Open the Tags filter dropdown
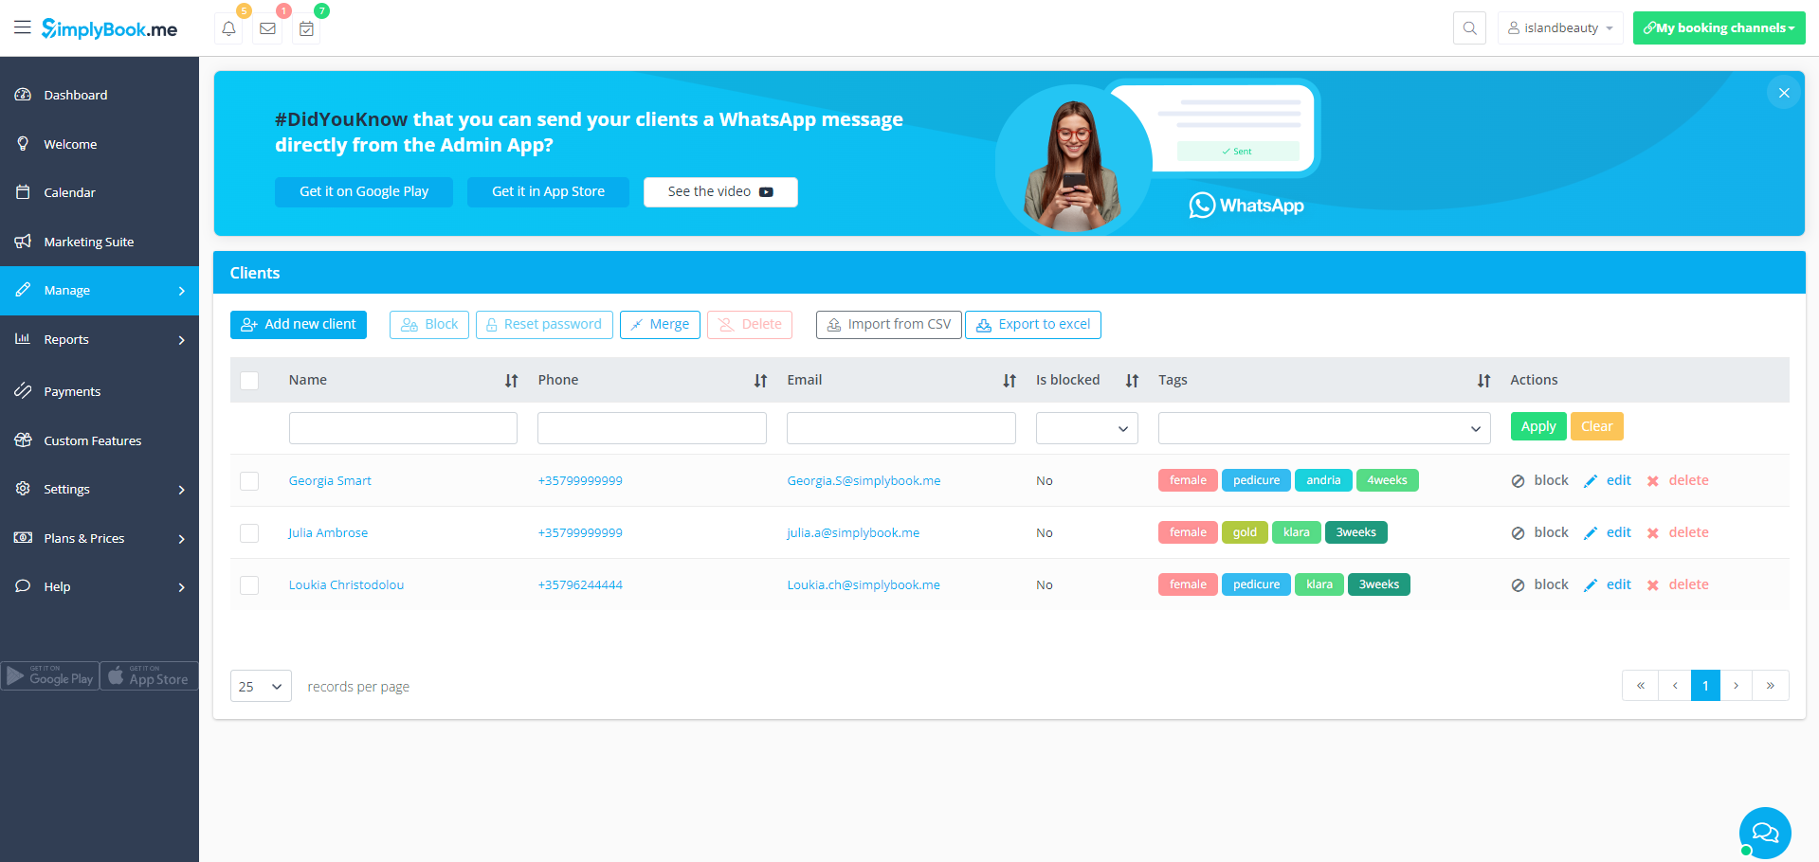 pyautogui.click(x=1324, y=428)
